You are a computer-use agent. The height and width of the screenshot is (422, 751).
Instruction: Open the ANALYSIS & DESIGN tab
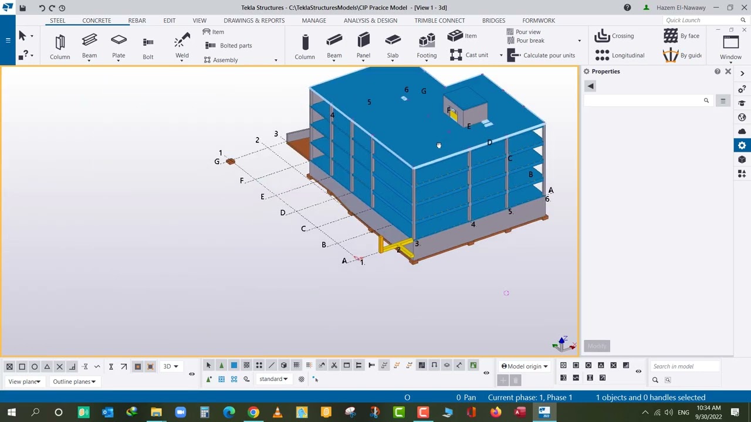(x=370, y=21)
